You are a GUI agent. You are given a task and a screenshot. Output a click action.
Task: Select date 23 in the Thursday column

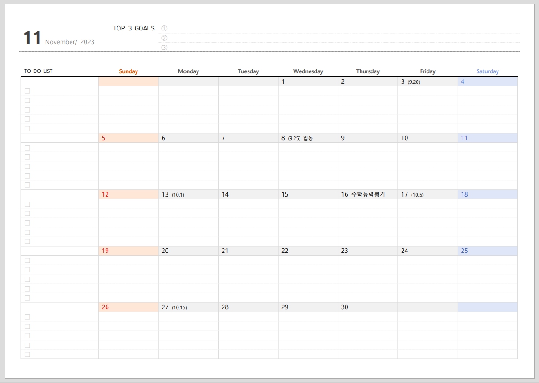pyautogui.click(x=368, y=251)
